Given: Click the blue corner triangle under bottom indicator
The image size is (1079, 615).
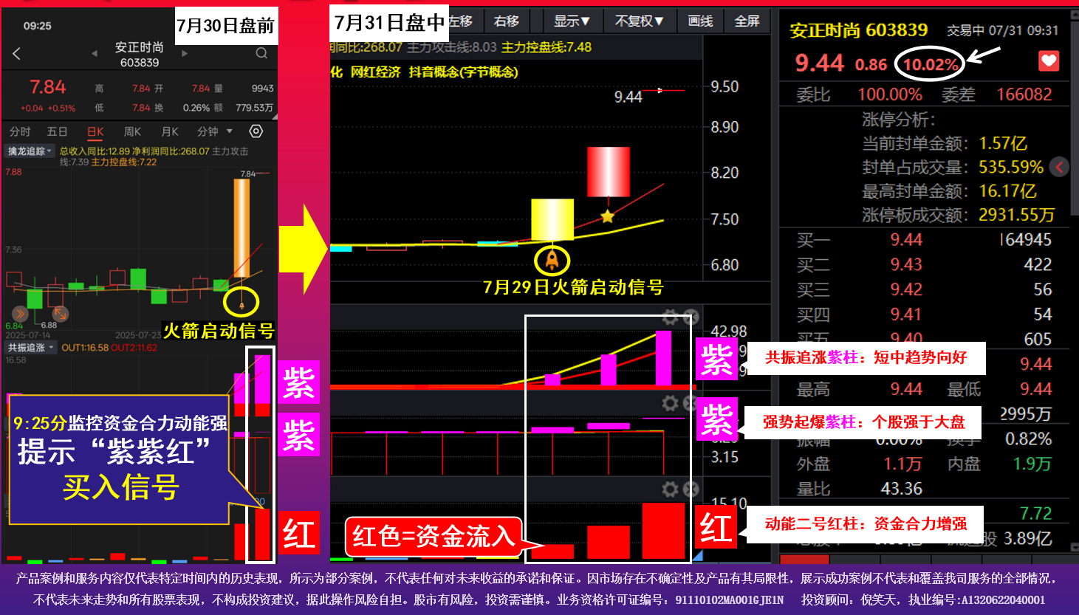Looking at the screenshot, I should pos(699,555).
